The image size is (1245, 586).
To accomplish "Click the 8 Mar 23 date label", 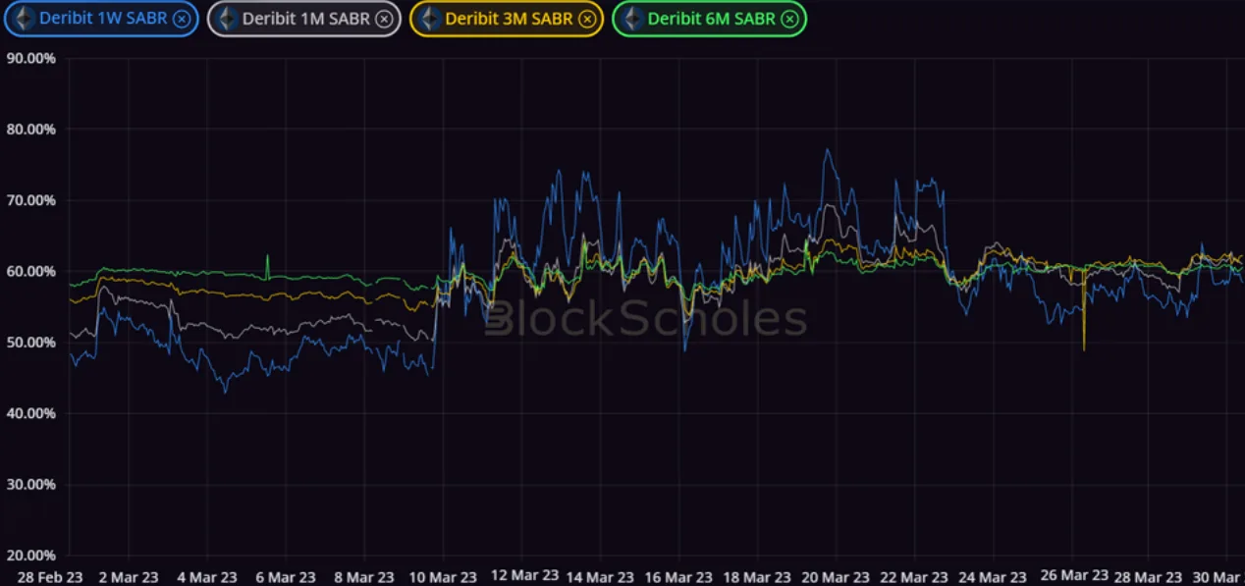I will [364, 577].
